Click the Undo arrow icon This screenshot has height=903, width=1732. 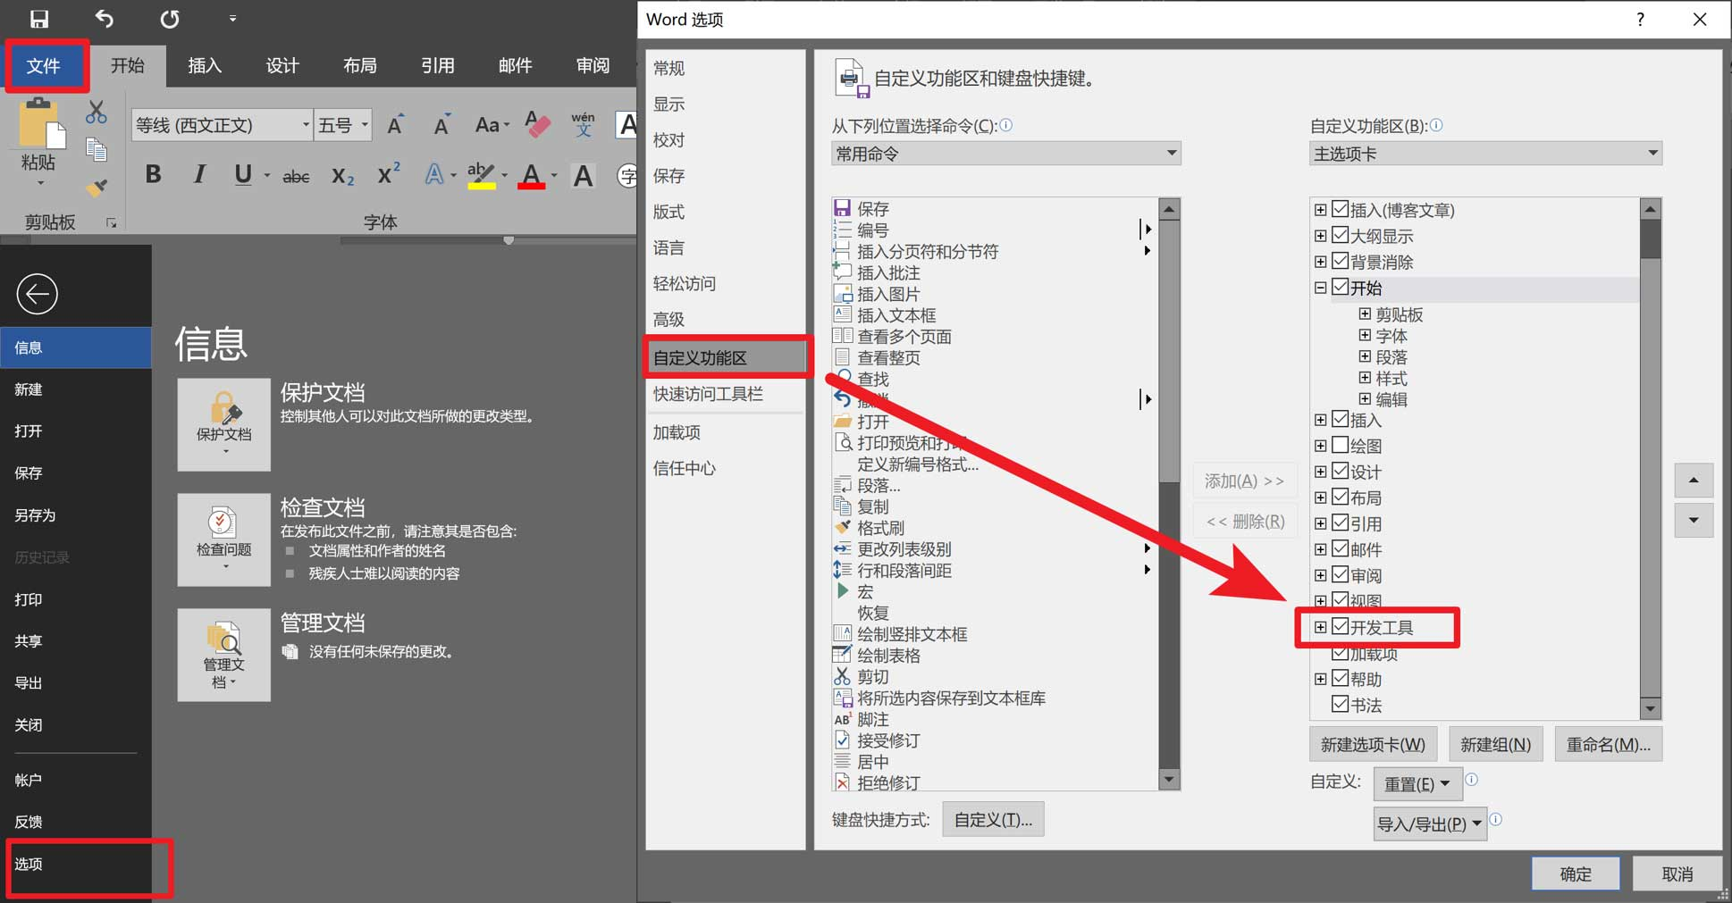pyautogui.click(x=105, y=19)
